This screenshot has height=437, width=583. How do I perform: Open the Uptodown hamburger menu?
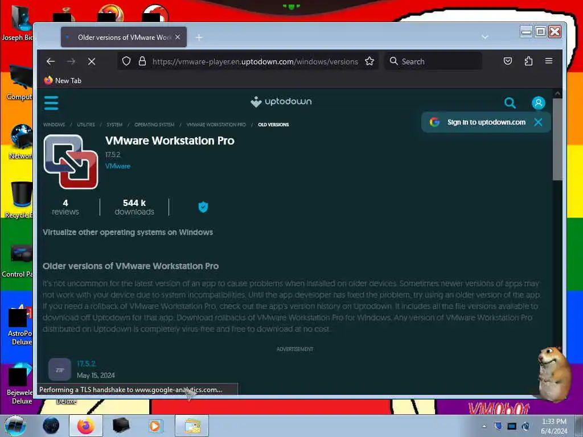51,103
